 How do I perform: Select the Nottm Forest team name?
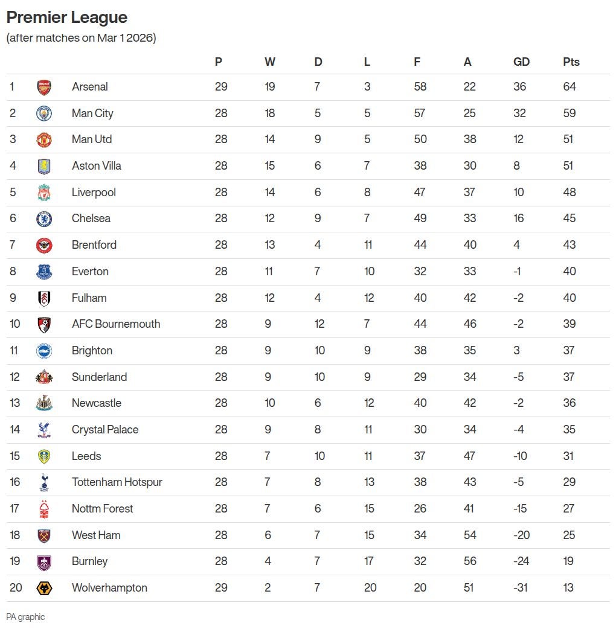102,509
